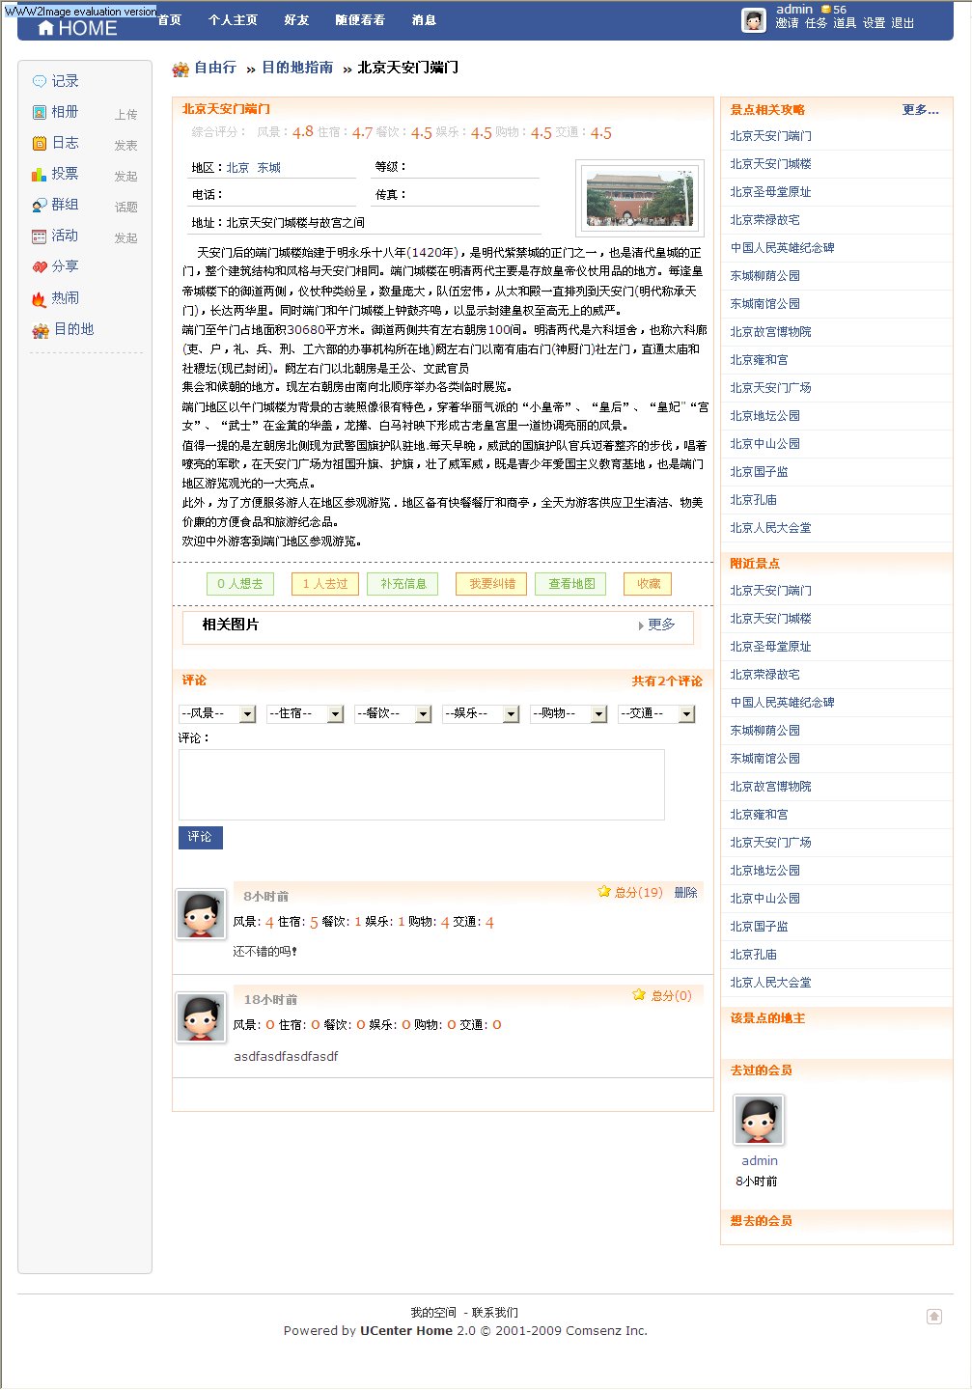Click the gold coin credits icon
972x1390 pixels.
pyautogui.click(x=826, y=10)
